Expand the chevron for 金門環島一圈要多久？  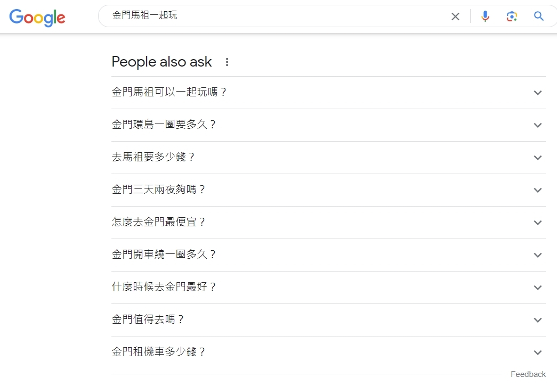(x=537, y=125)
